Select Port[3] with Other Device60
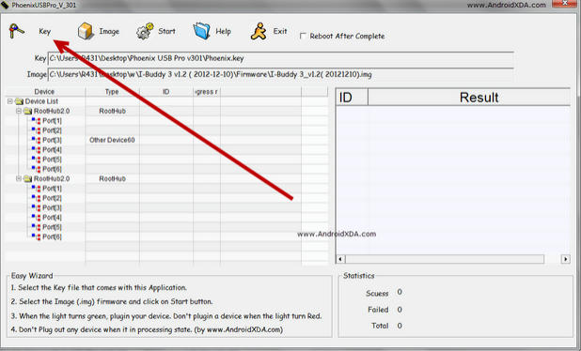 click(x=52, y=140)
